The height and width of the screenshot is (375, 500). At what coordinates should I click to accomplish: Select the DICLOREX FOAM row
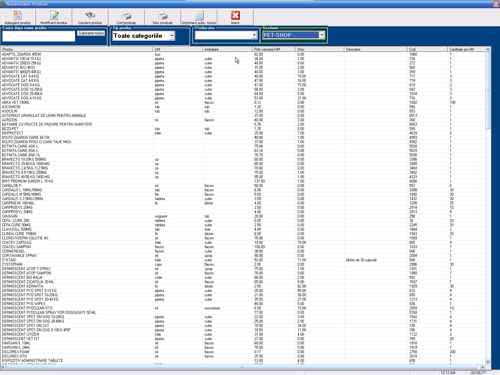tap(243, 352)
